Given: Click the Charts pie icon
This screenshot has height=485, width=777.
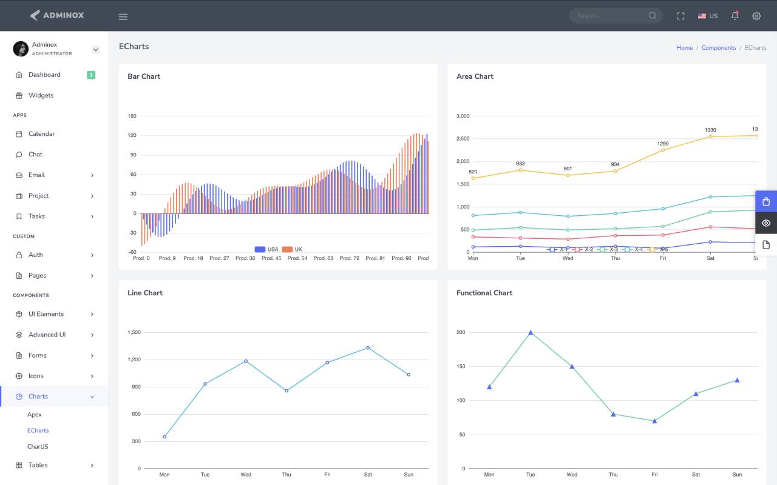Looking at the screenshot, I should pyautogui.click(x=19, y=396).
